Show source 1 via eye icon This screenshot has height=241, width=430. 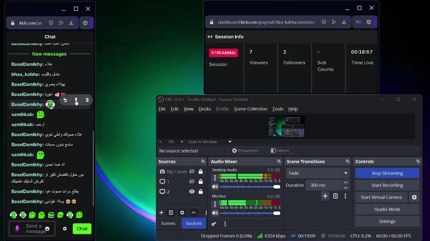click(x=192, y=181)
